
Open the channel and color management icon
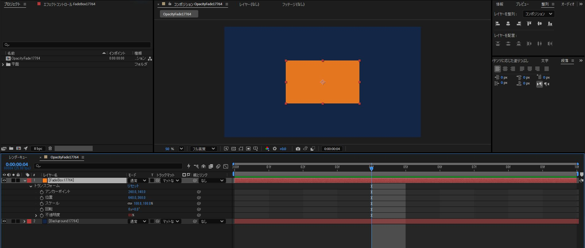coord(267,149)
